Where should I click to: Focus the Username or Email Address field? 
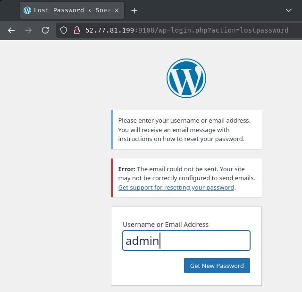coord(186,241)
